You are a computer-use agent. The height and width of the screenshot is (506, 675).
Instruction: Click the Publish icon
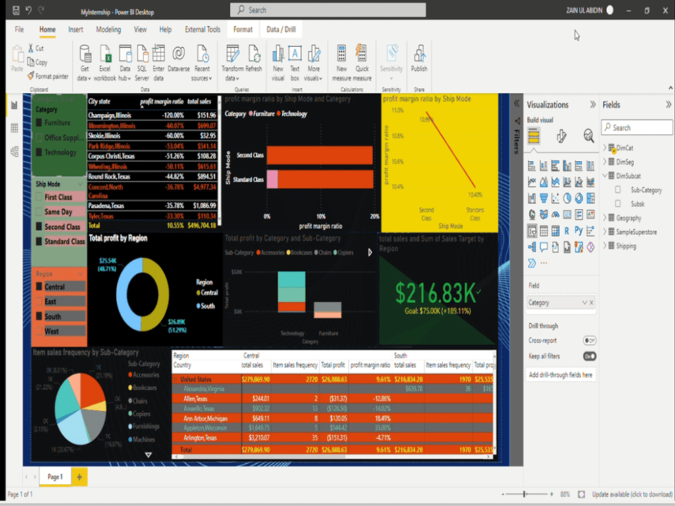tap(419, 59)
